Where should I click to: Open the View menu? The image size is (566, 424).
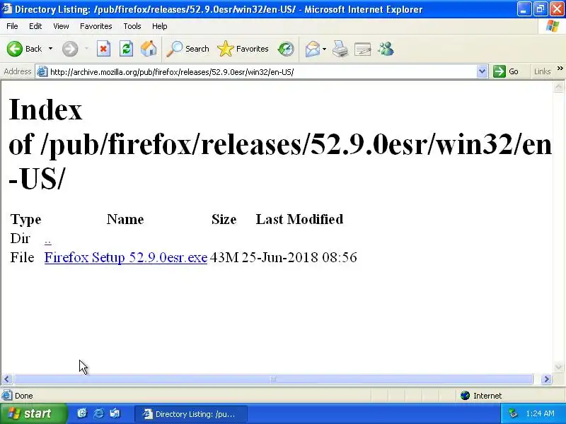(x=61, y=26)
